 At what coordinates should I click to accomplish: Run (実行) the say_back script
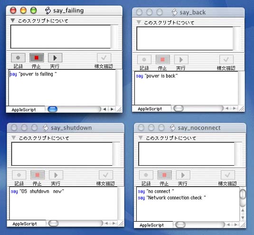[x=181, y=59]
